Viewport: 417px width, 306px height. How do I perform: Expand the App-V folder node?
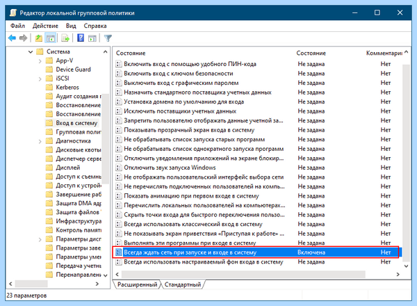(40, 61)
